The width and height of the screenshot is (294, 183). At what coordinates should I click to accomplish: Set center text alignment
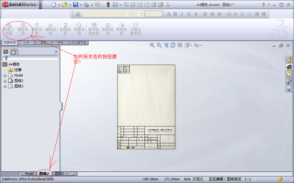coord(212,14)
